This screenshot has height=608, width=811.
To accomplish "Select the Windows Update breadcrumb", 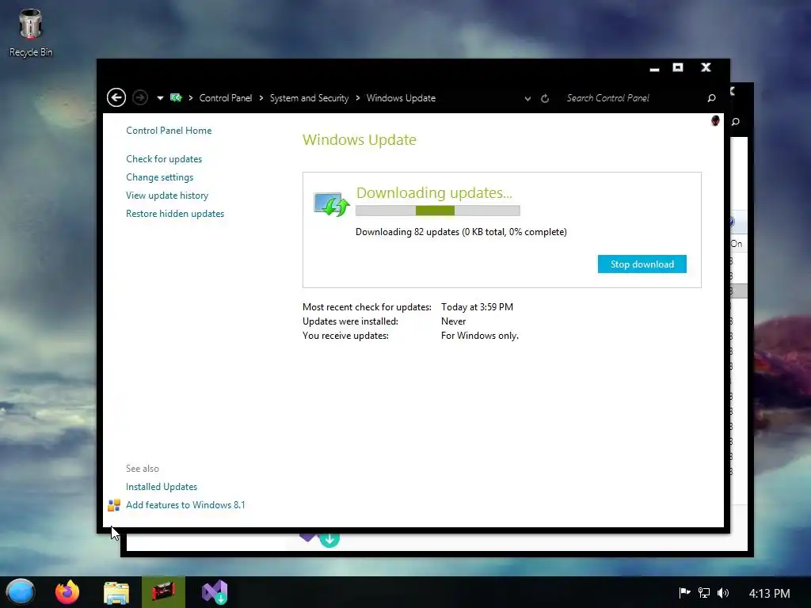I will [x=401, y=97].
